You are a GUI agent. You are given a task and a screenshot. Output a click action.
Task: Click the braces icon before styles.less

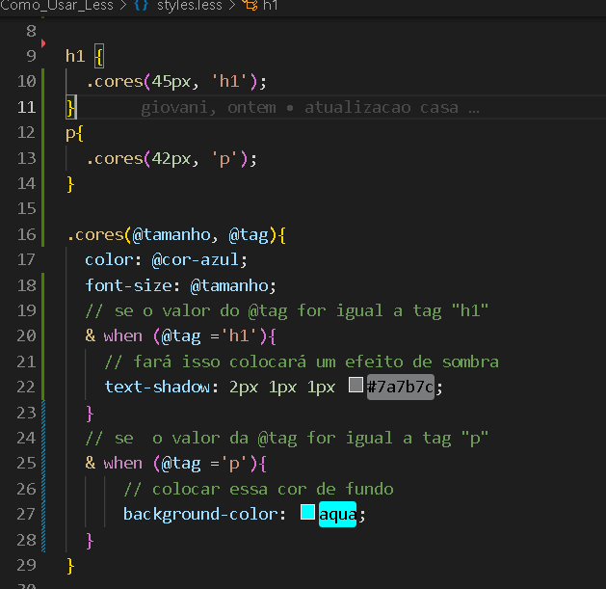tap(141, 6)
